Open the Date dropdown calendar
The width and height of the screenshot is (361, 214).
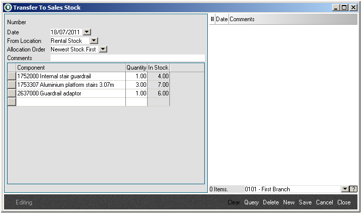click(86, 32)
